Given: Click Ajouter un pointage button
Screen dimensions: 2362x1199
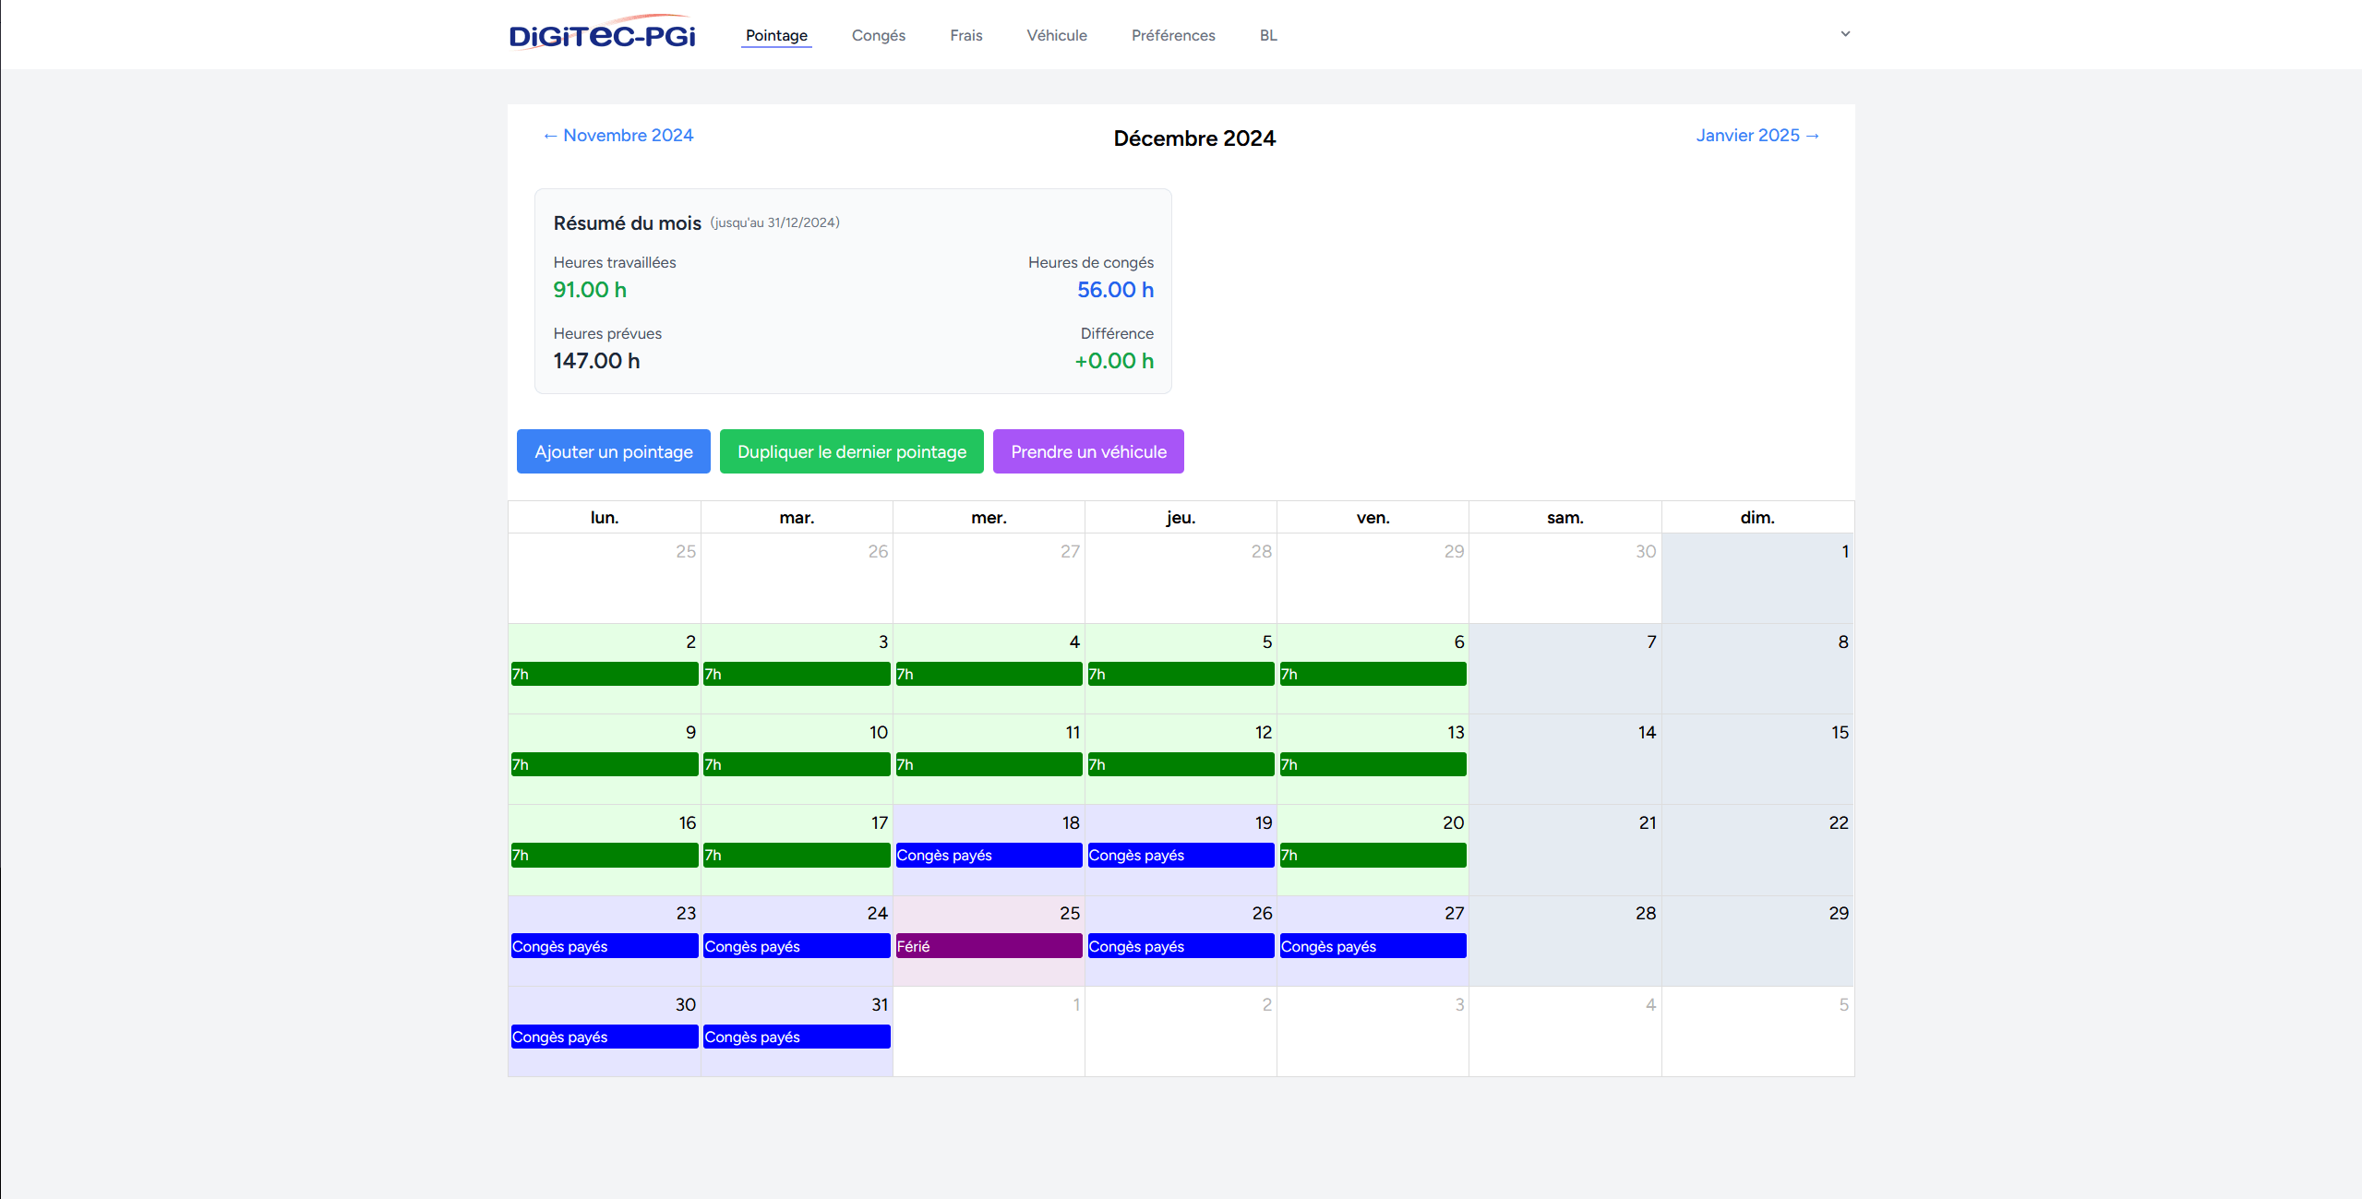Looking at the screenshot, I should [613, 451].
